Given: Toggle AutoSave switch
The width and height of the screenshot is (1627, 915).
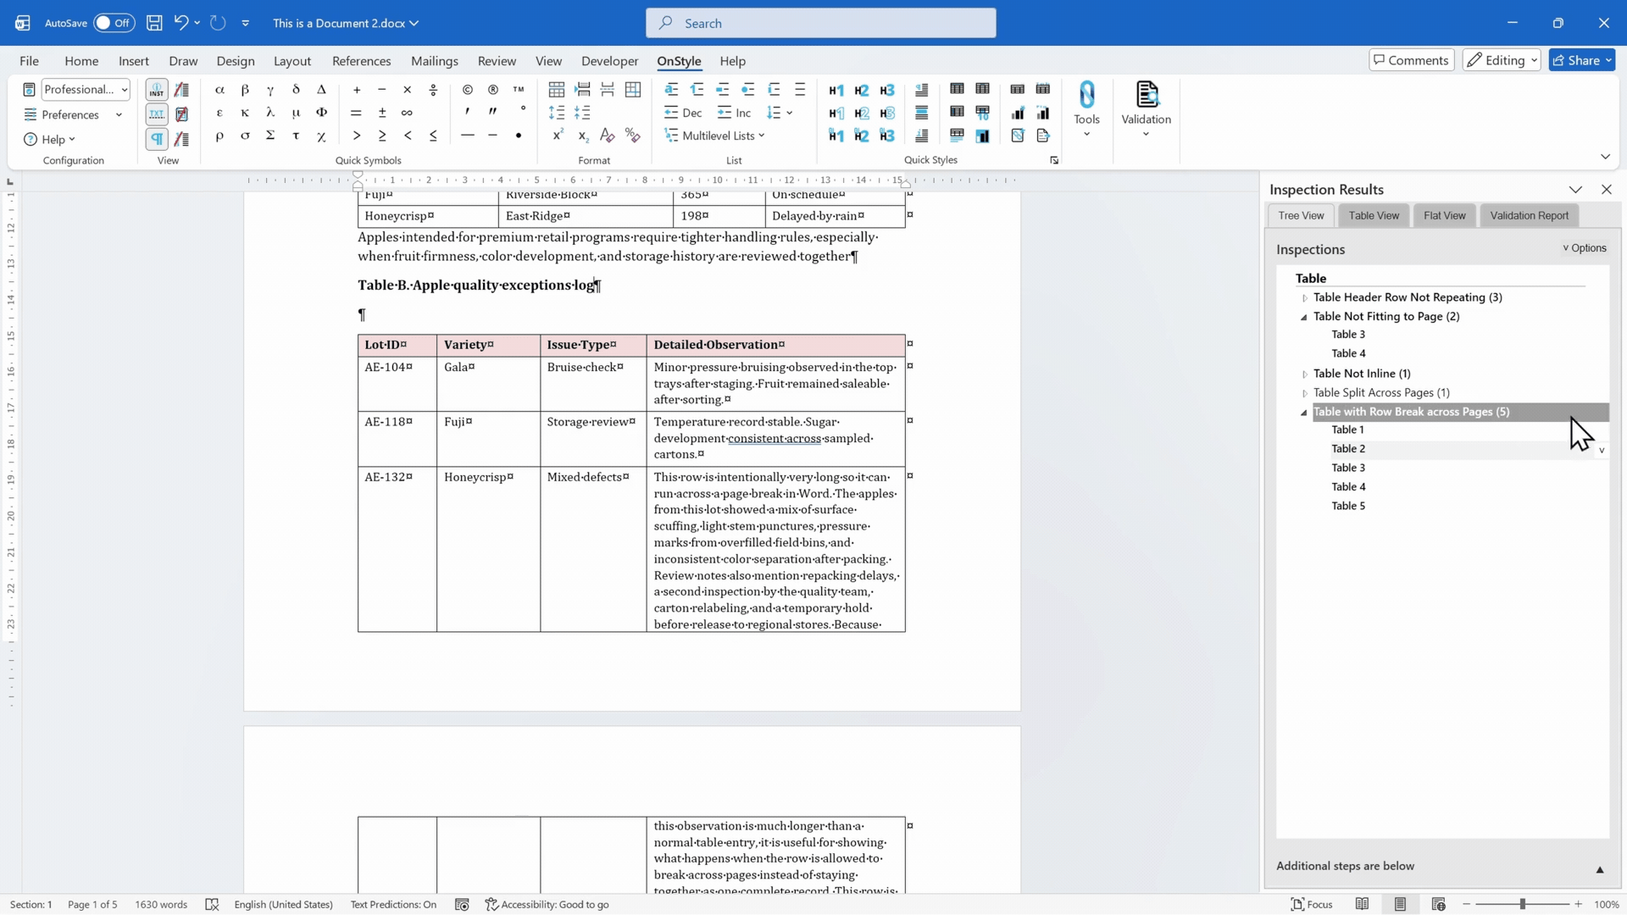Looking at the screenshot, I should point(114,23).
